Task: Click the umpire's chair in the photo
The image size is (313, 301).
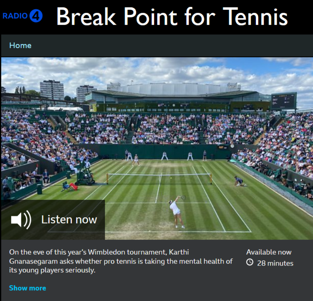Action: tap(85, 173)
